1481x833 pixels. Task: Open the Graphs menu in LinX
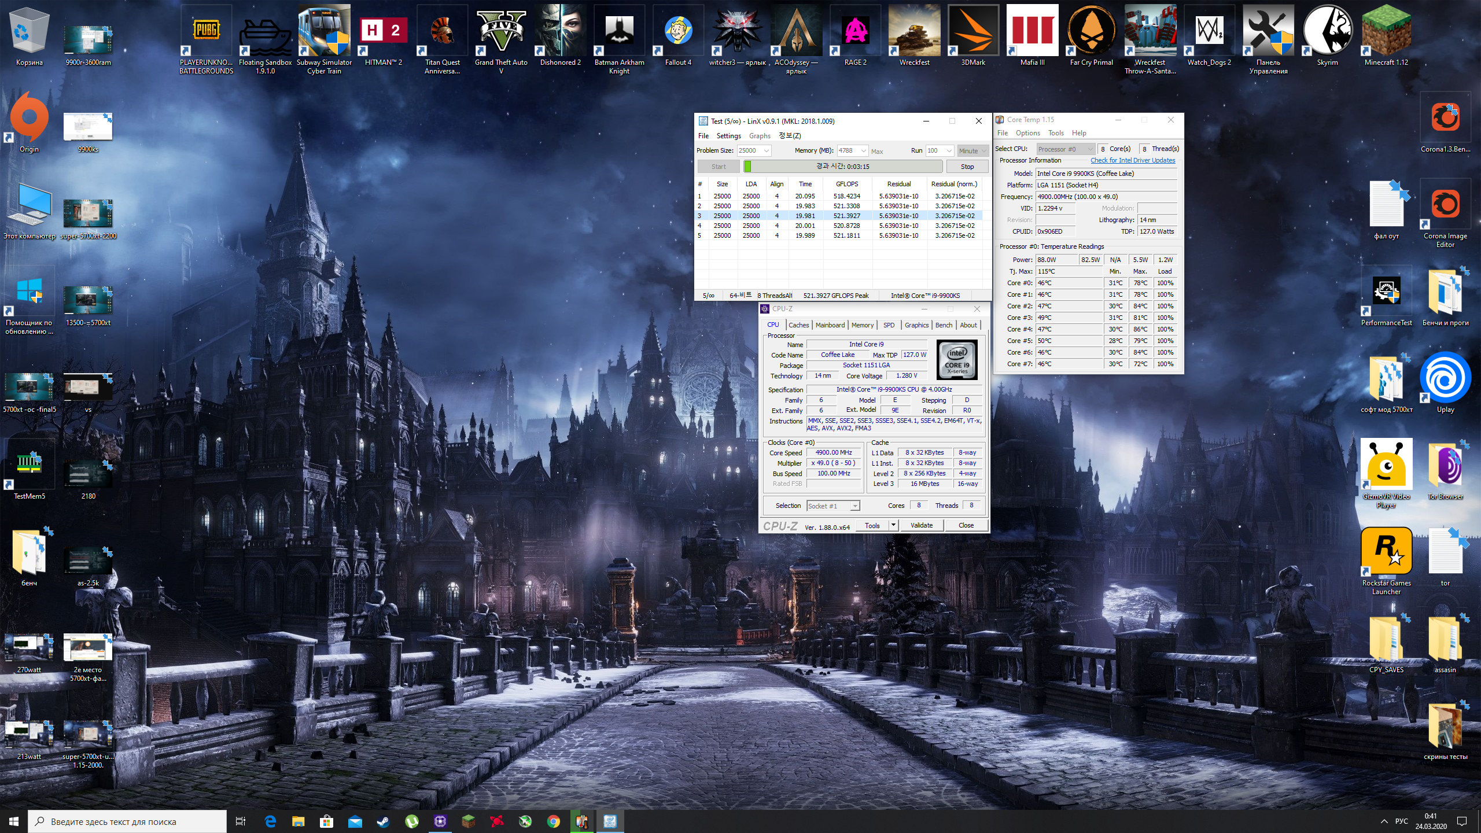(x=759, y=136)
